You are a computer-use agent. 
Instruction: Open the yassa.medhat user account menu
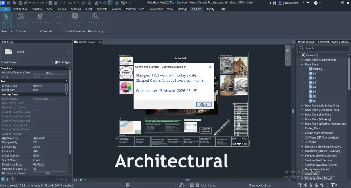tap(292, 3)
